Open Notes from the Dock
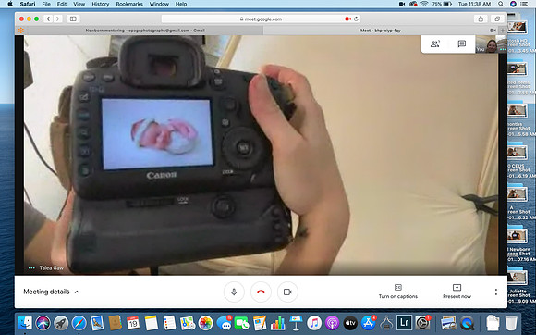Image resolution: width=536 pixels, height=335 pixels. (151, 323)
